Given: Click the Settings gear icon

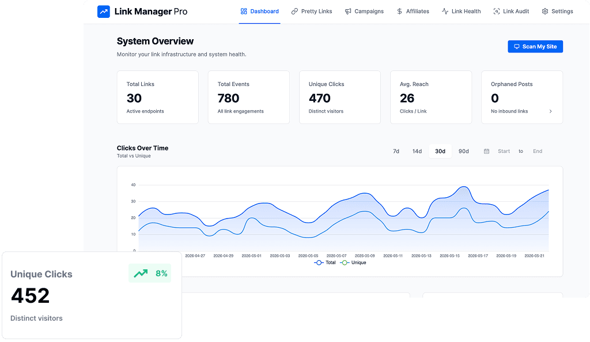Looking at the screenshot, I should coord(545,12).
